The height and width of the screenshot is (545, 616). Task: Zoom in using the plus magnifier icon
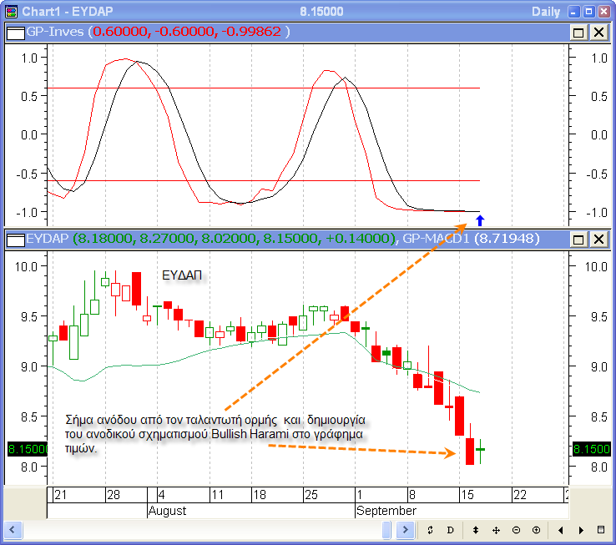(536, 530)
